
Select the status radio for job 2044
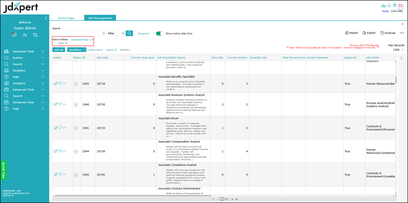76,151
